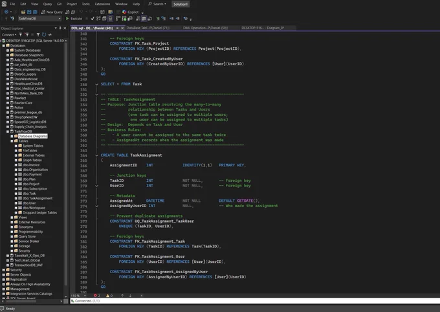Collapse the SELECT * FROM Task block
This screenshot has width=440, height=312.
[x=96, y=84]
